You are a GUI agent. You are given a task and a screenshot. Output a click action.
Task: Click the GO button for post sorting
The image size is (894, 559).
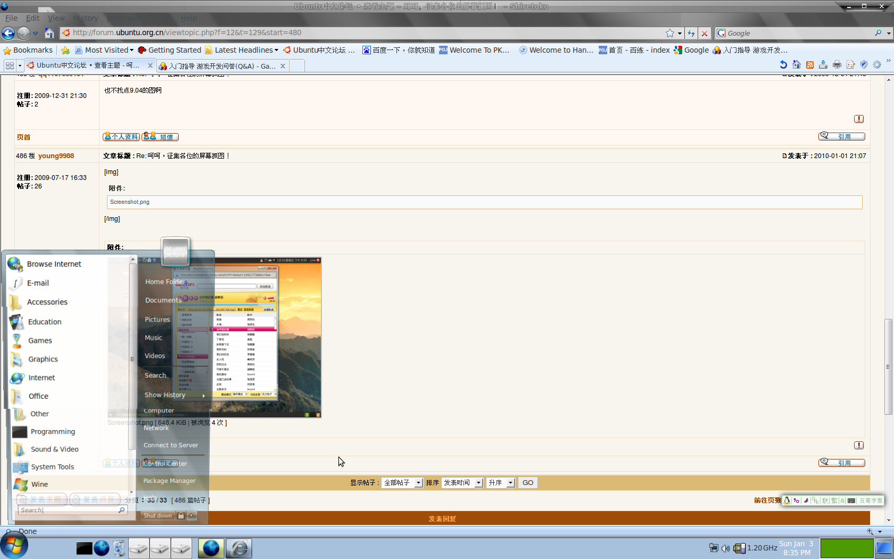coord(528,483)
